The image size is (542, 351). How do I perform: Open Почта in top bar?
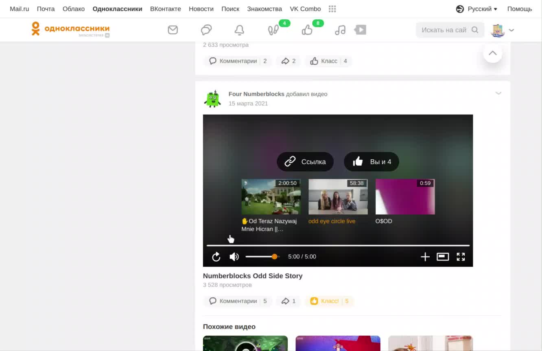pos(46,9)
